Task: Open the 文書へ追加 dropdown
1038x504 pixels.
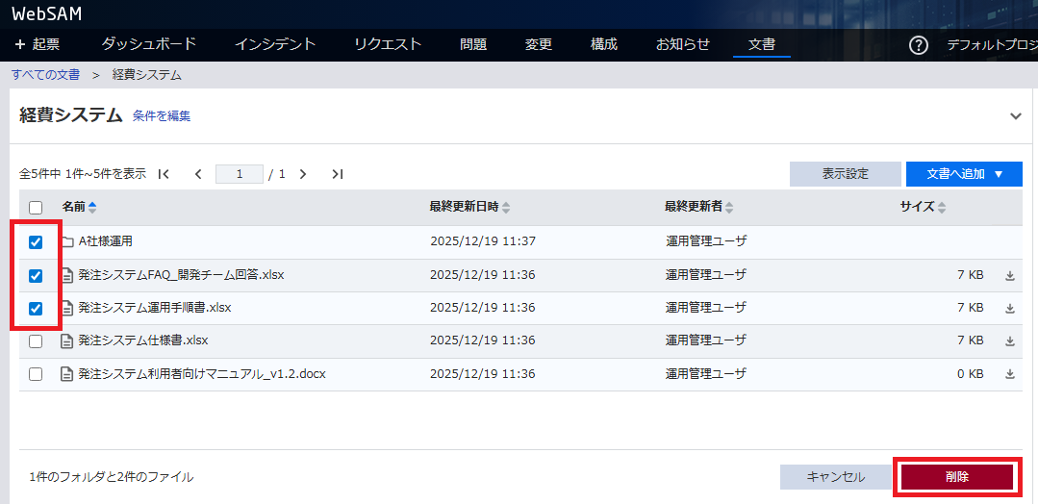Action: coord(964,174)
